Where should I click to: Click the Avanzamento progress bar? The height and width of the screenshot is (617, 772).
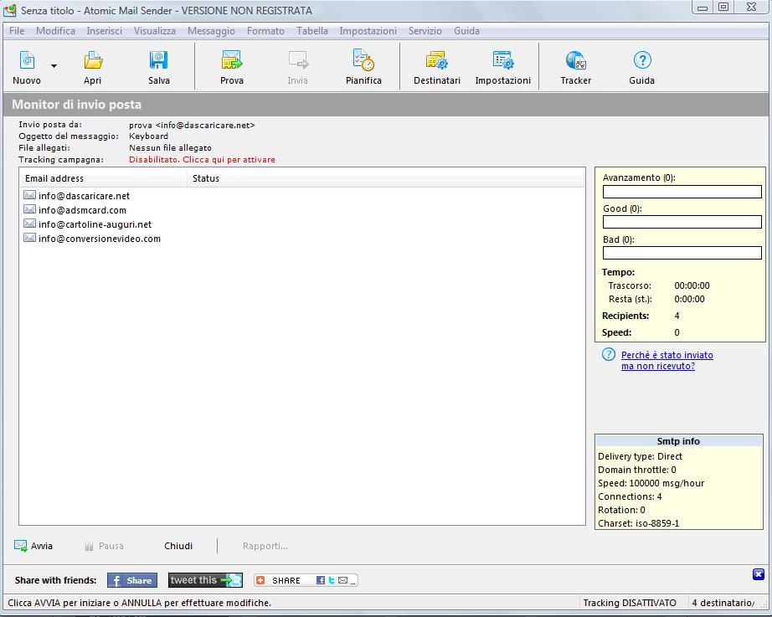[x=682, y=192]
